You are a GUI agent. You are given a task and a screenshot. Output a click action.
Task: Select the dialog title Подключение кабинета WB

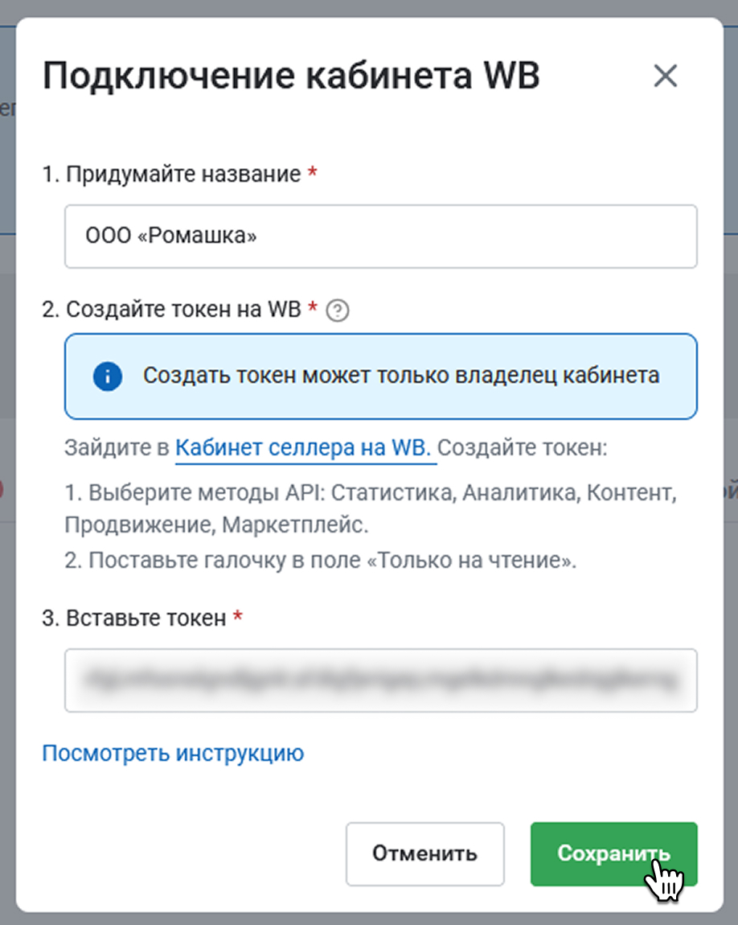(x=291, y=76)
